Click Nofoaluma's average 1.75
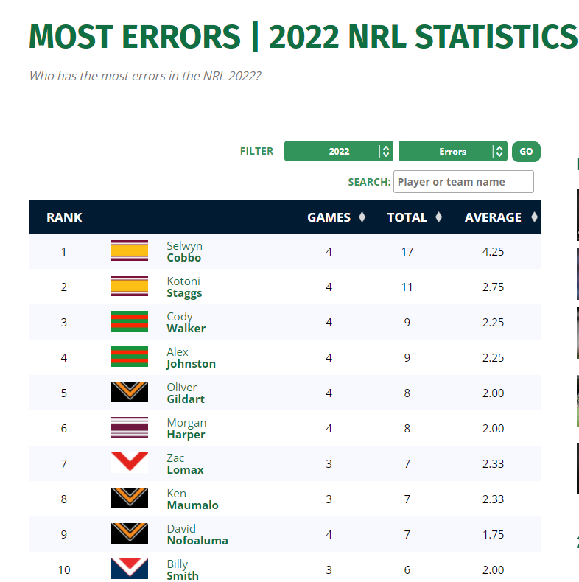579x582 pixels. click(x=493, y=535)
